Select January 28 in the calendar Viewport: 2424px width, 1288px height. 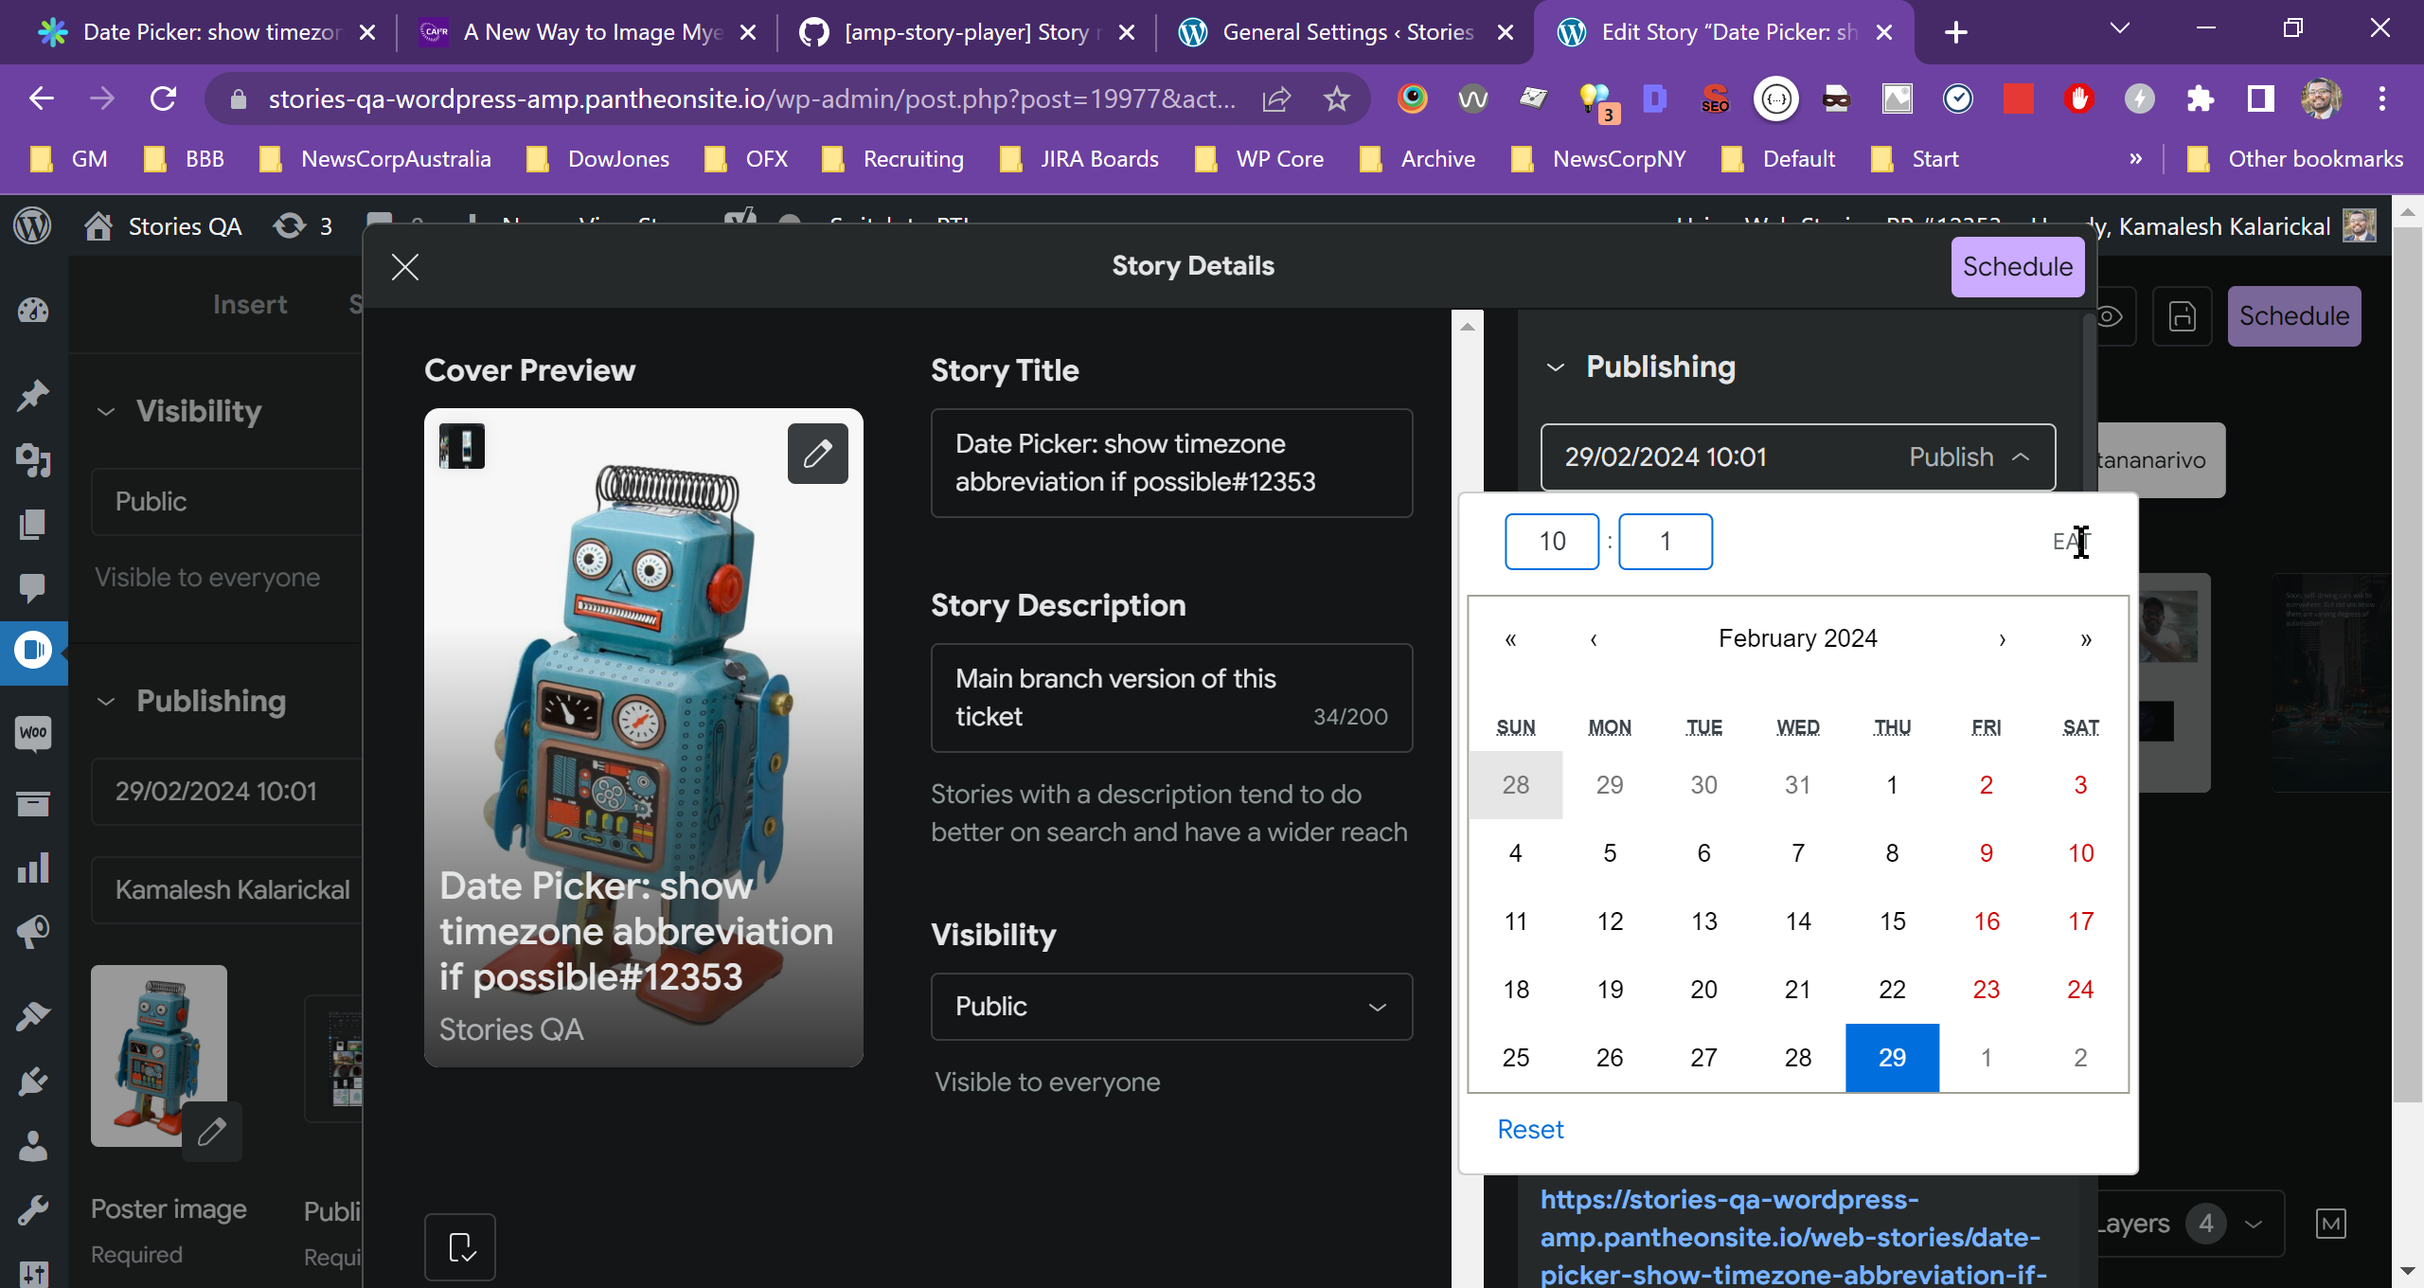1516,785
